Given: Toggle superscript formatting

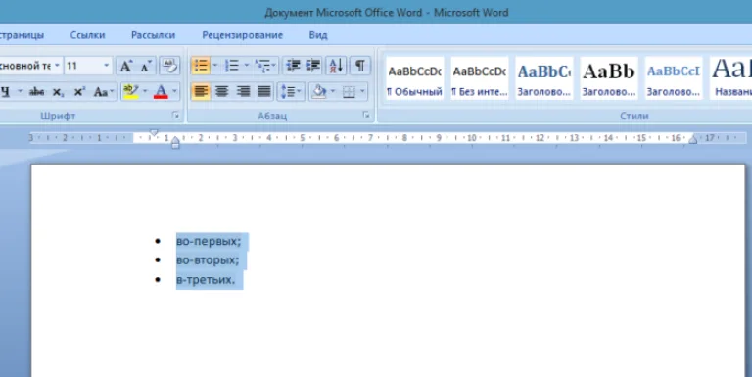Looking at the screenshot, I should coord(79,92).
